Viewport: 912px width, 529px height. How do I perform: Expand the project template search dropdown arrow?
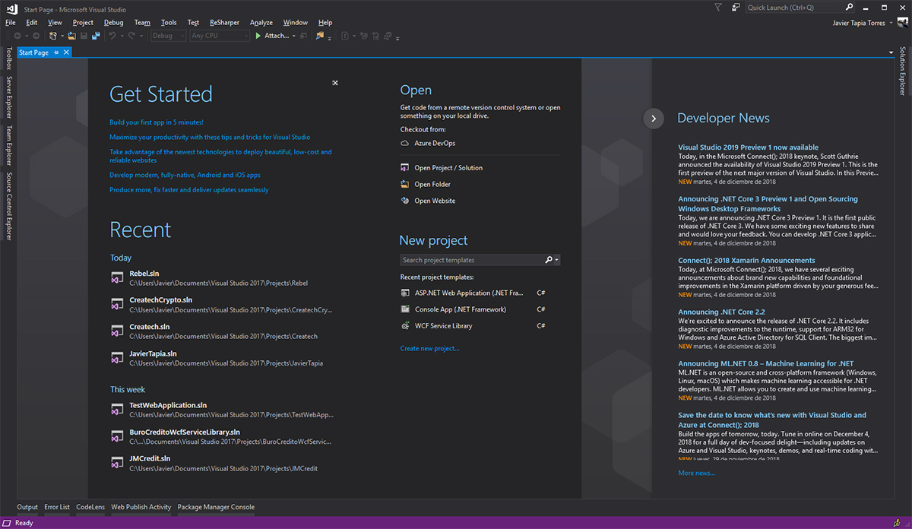click(558, 260)
